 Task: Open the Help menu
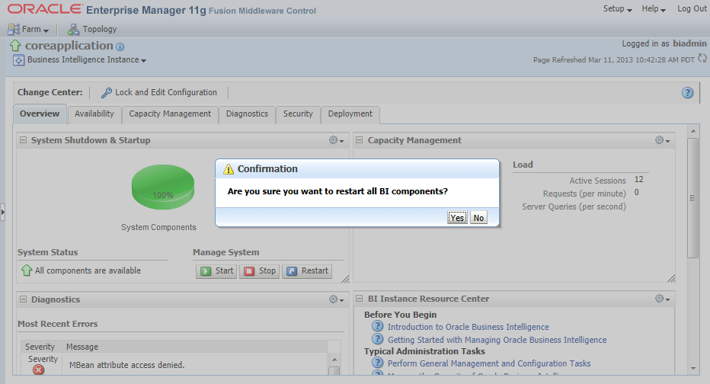coord(654,8)
